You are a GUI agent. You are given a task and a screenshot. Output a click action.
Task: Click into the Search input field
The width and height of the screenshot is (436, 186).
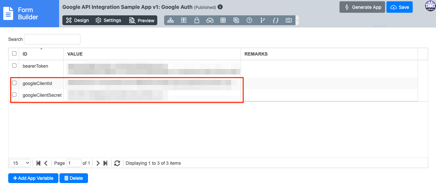52,39
